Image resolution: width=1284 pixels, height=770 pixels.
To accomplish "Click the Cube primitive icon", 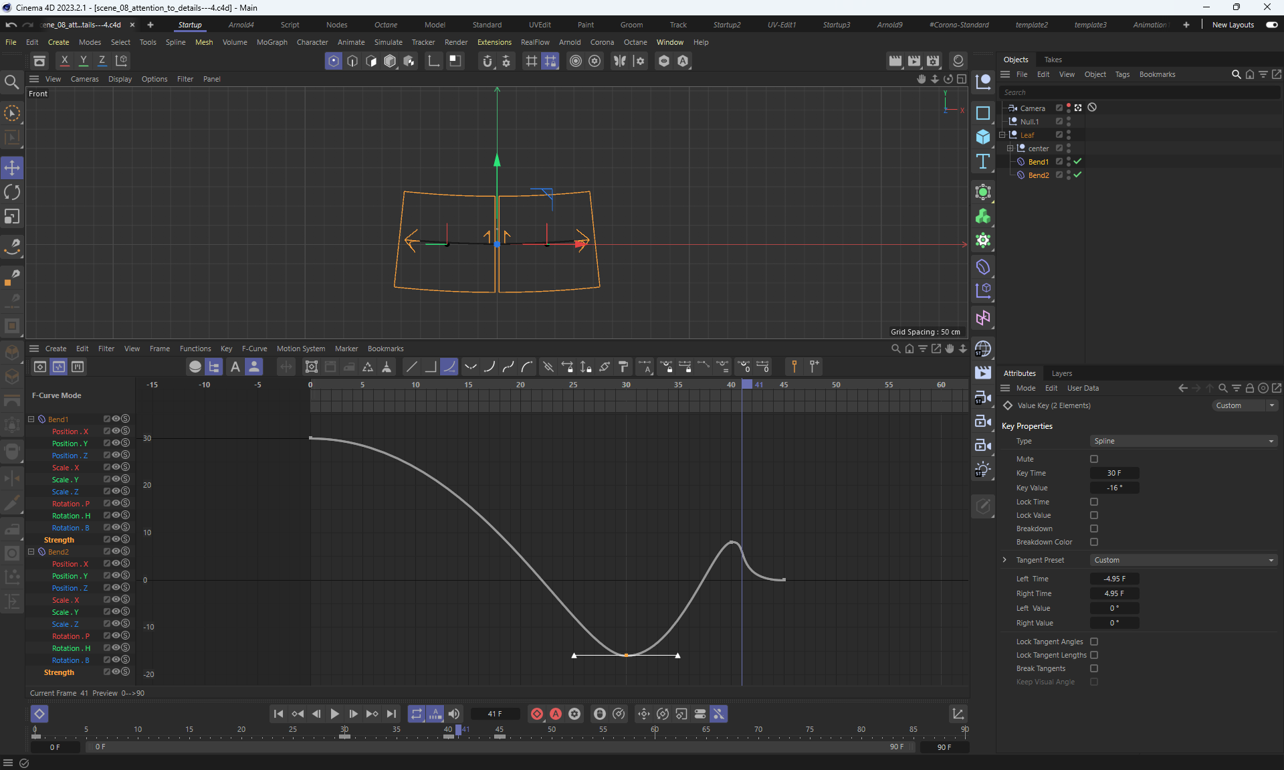I will tap(982, 137).
